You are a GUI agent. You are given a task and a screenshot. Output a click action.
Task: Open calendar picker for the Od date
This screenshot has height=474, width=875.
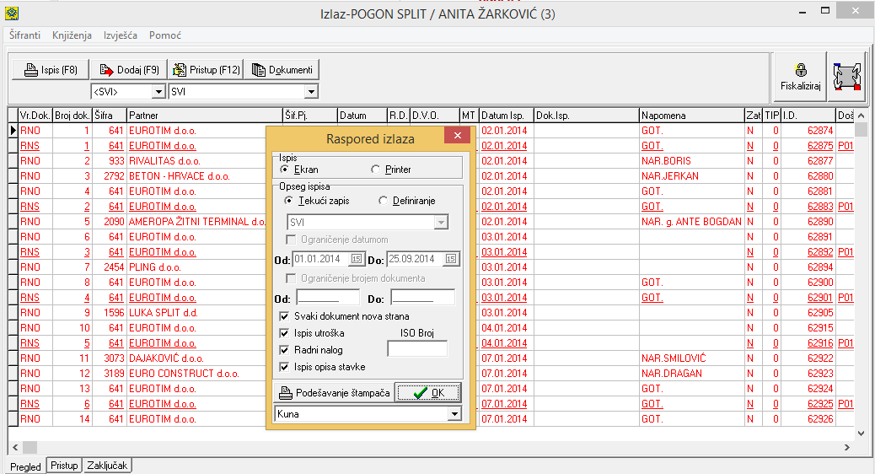click(356, 259)
